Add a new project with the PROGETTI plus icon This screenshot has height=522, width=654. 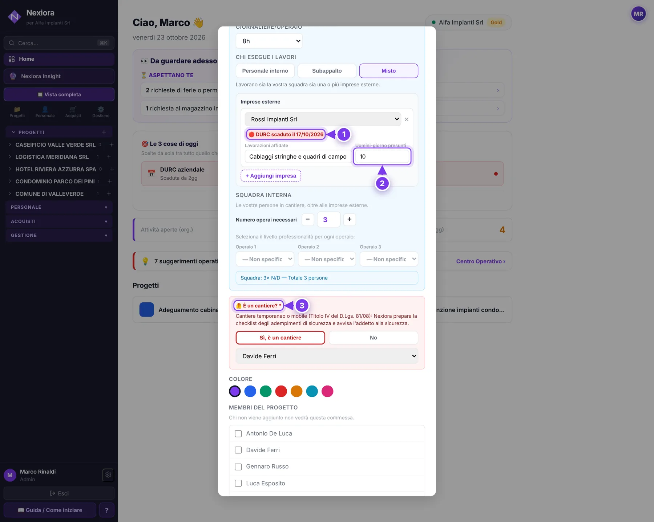(x=104, y=132)
